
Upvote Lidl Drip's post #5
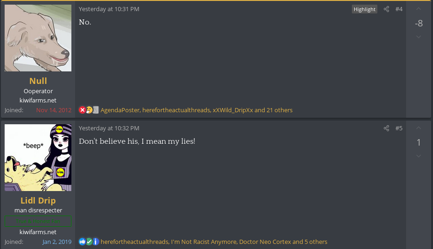(419, 128)
